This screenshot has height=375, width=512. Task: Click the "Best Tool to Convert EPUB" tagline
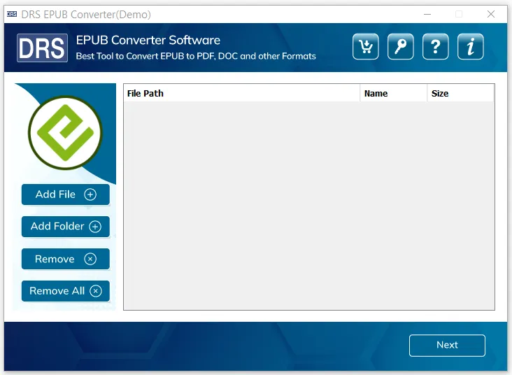[x=196, y=56]
